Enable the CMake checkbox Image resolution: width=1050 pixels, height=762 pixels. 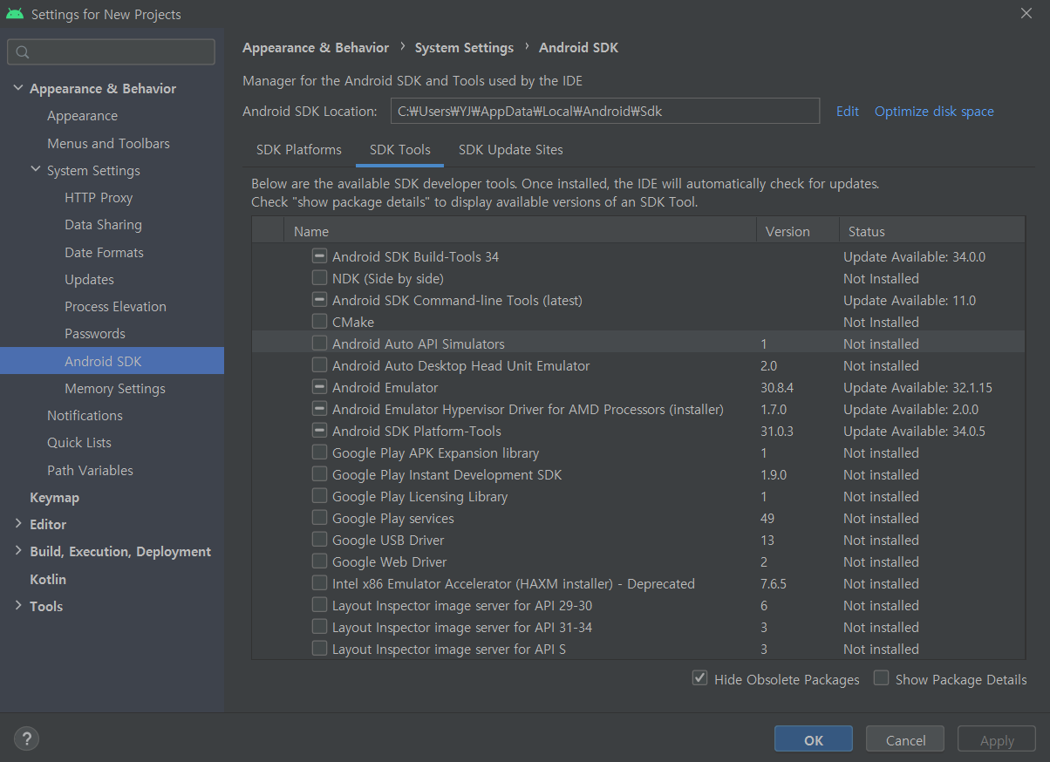pos(319,322)
